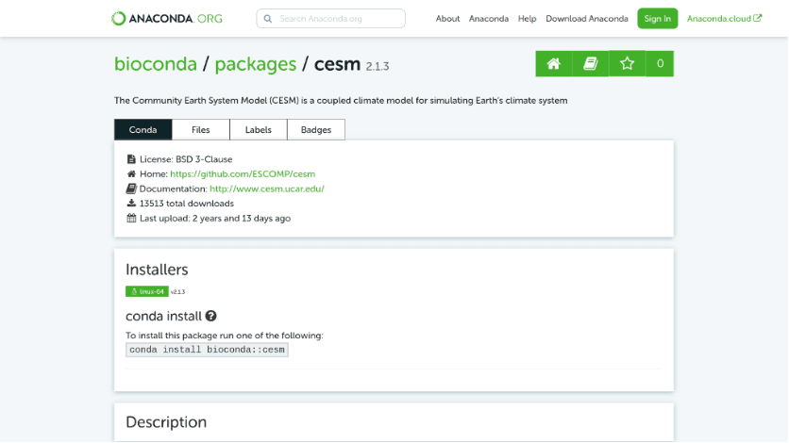Open the Anaconda nav link

489,19
